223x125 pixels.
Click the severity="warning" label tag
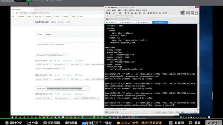43,98
